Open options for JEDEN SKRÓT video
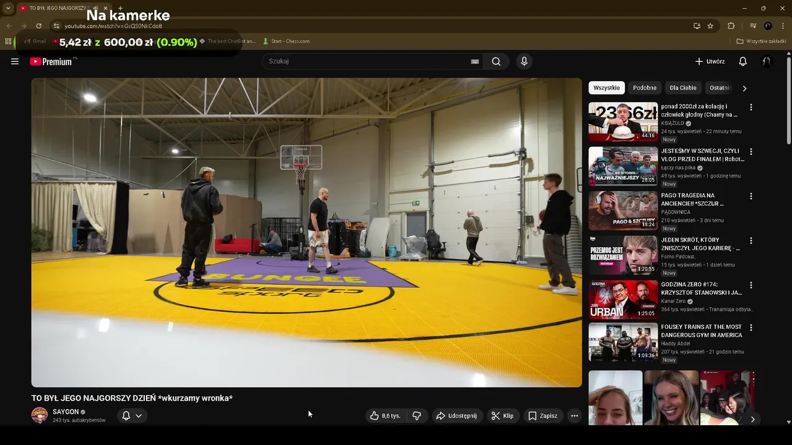Image resolution: width=792 pixels, height=445 pixels. 751,240
